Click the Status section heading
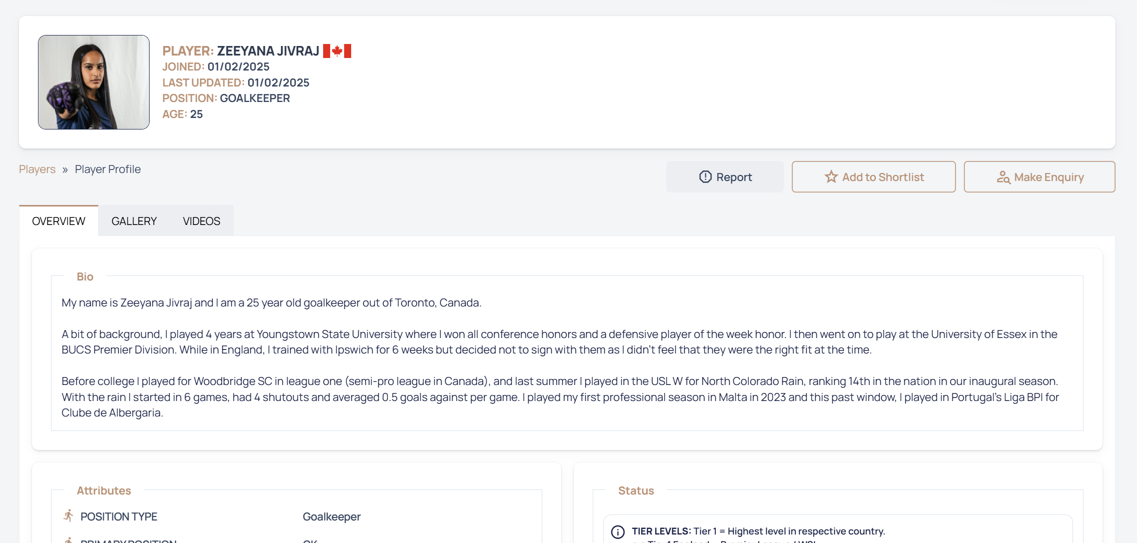1137x543 pixels. click(x=636, y=490)
